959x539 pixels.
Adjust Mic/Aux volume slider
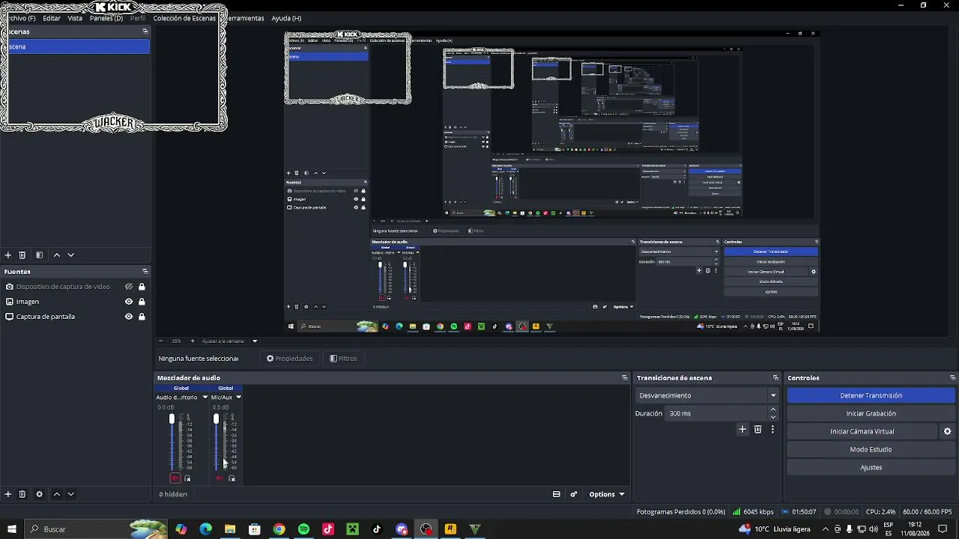coord(216,442)
